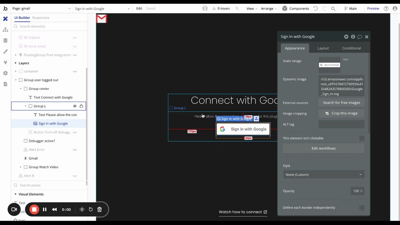Click Search for free images button
400x225 pixels.
point(341,102)
